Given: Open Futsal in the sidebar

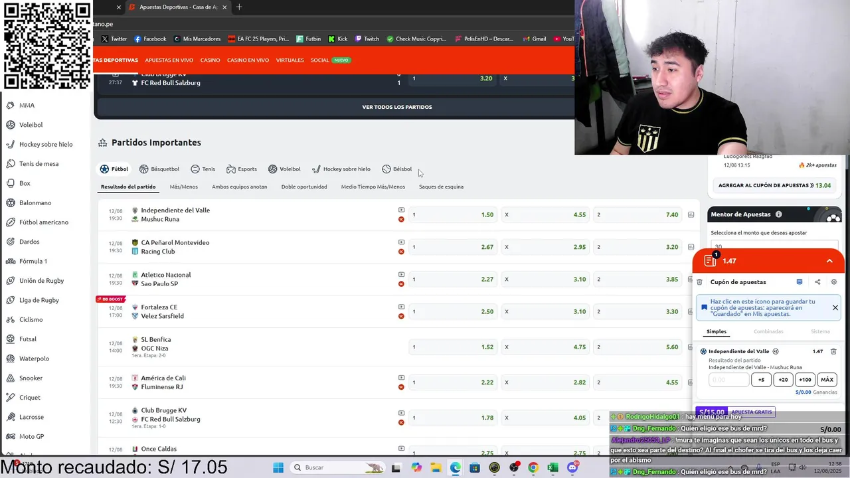Looking at the screenshot, I should [28, 339].
